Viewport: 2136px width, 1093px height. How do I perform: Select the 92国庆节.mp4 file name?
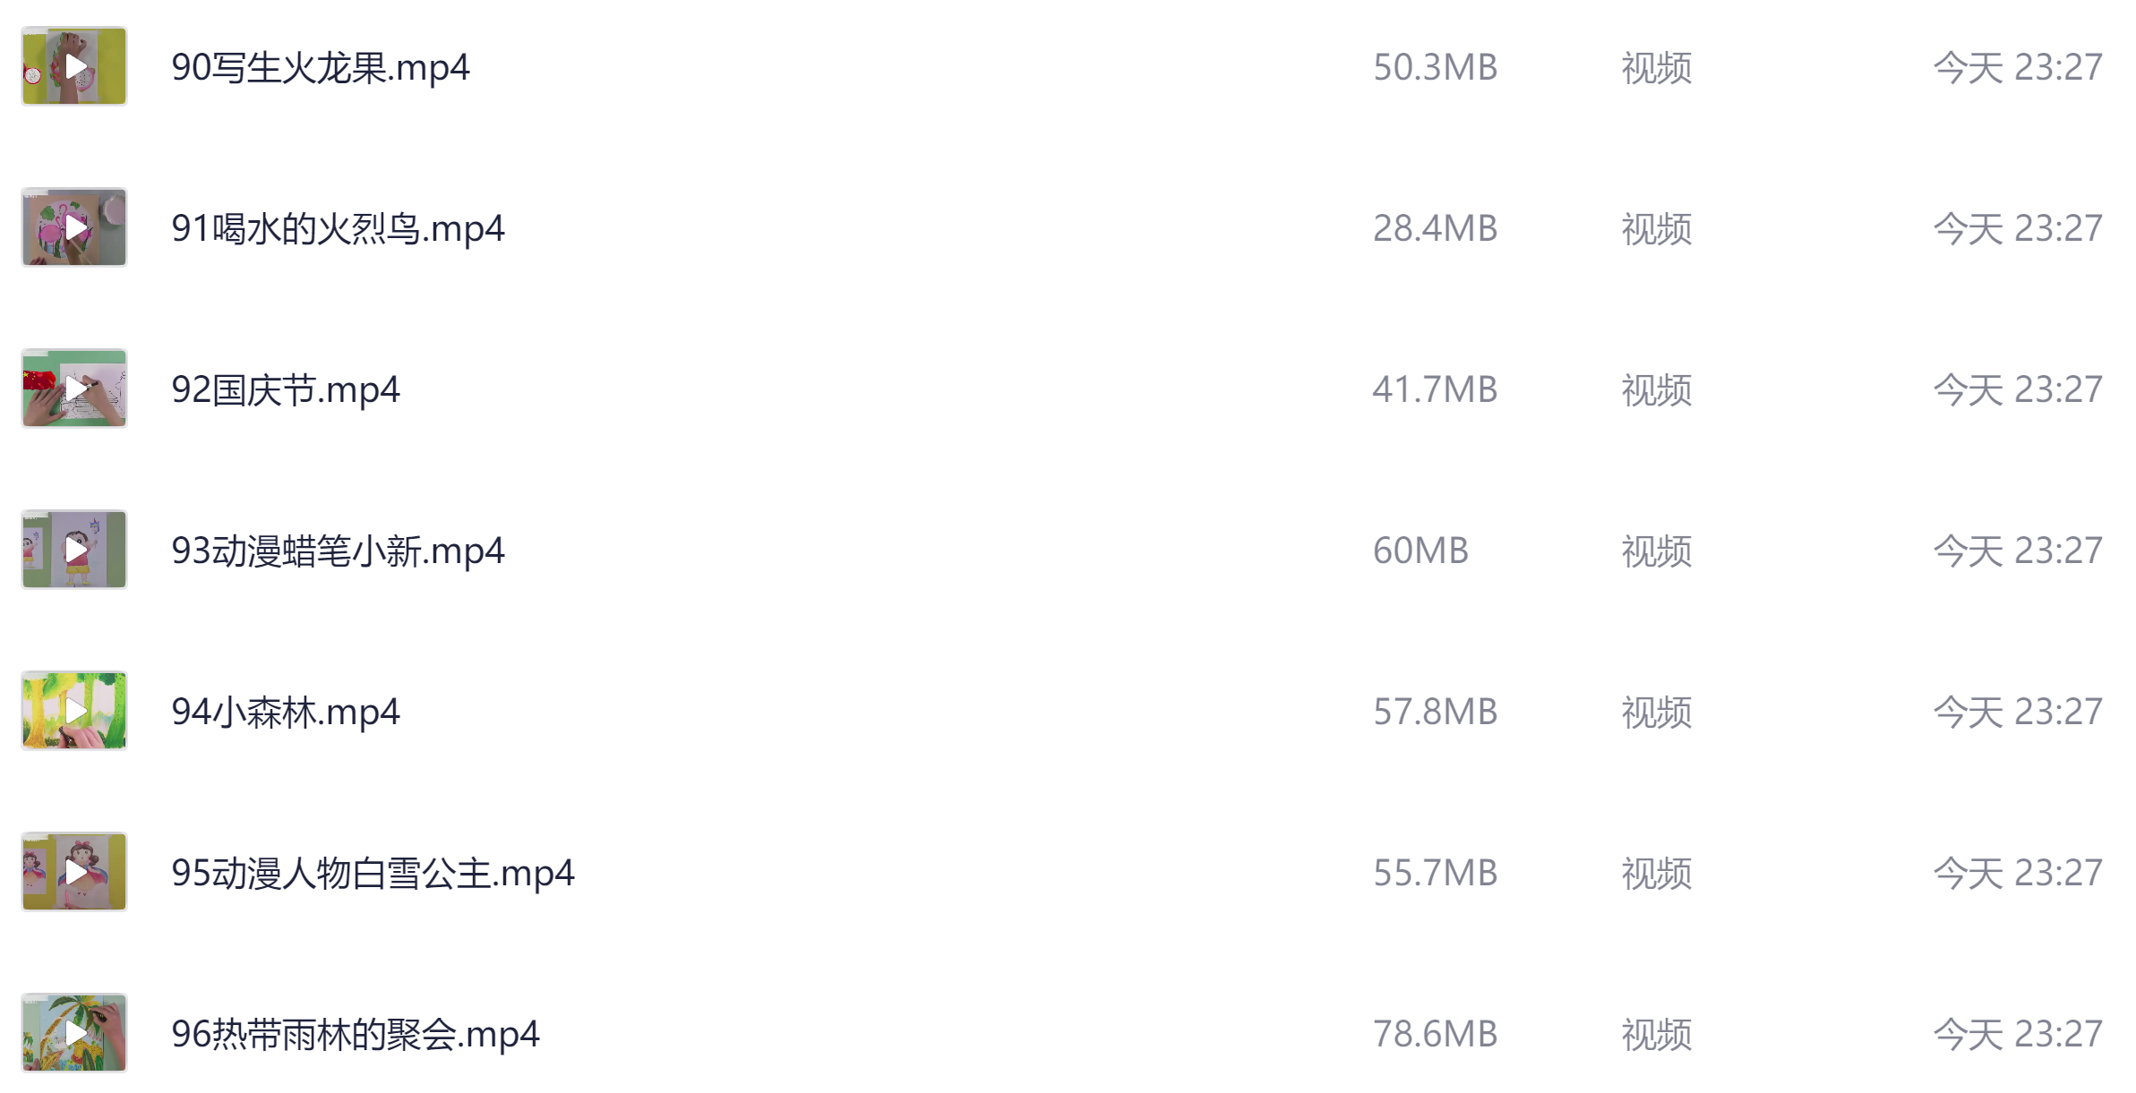pos(285,389)
